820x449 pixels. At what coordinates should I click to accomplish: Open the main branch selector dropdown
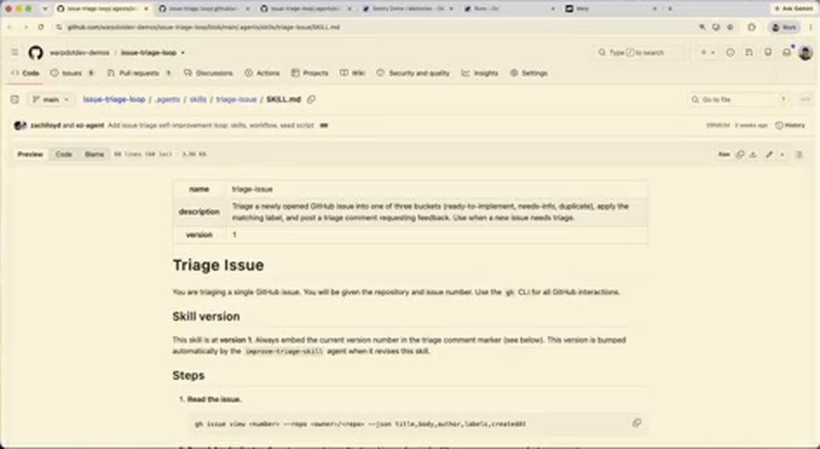[51, 100]
